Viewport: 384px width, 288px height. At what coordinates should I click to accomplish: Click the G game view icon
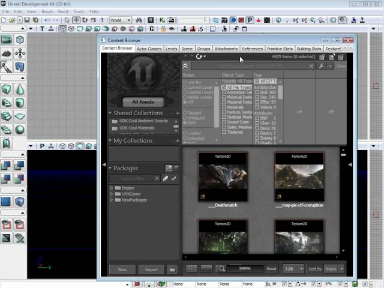point(152,29)
